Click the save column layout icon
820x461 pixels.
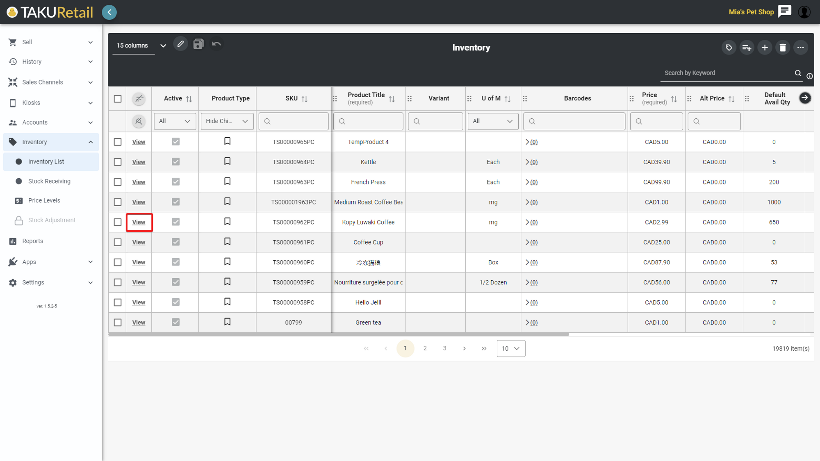tap(198, 44)
